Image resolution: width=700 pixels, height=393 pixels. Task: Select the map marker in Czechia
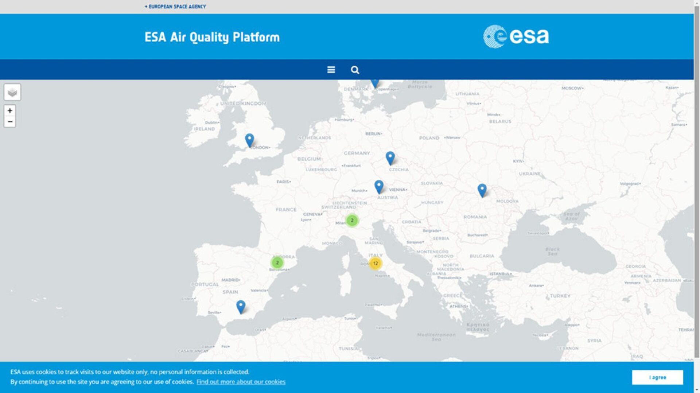(390, 158)
